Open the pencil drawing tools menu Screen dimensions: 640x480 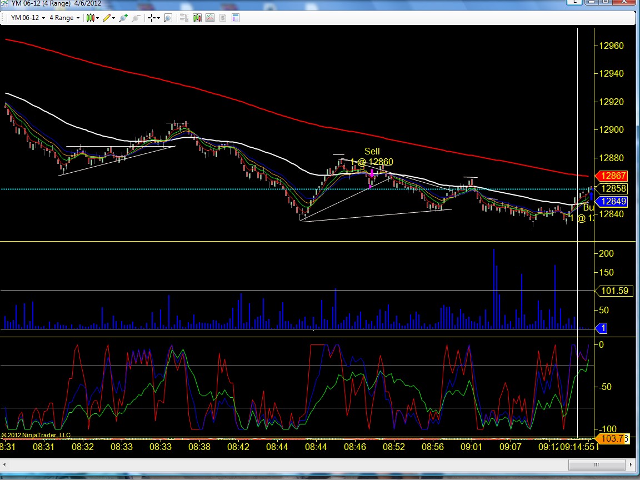tap(109, 18)
